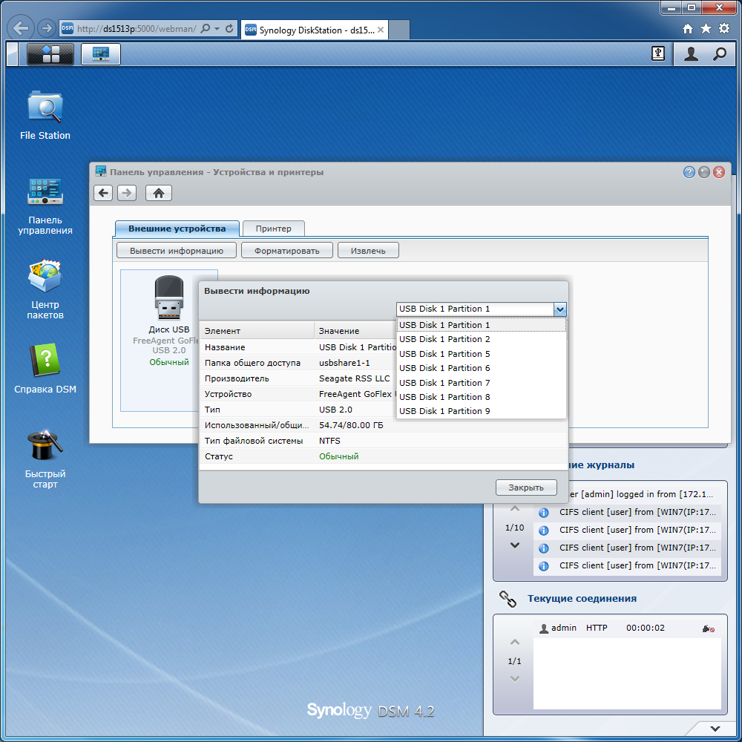Viewport: 742px width, 742px height.
Task: Choose USB Disk 1 Partition 2 option
Action: click(x=482, y=339)
